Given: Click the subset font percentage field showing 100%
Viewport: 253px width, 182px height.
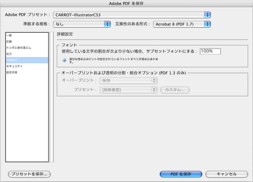Looking at the screenshot, I should click(210, 51).
